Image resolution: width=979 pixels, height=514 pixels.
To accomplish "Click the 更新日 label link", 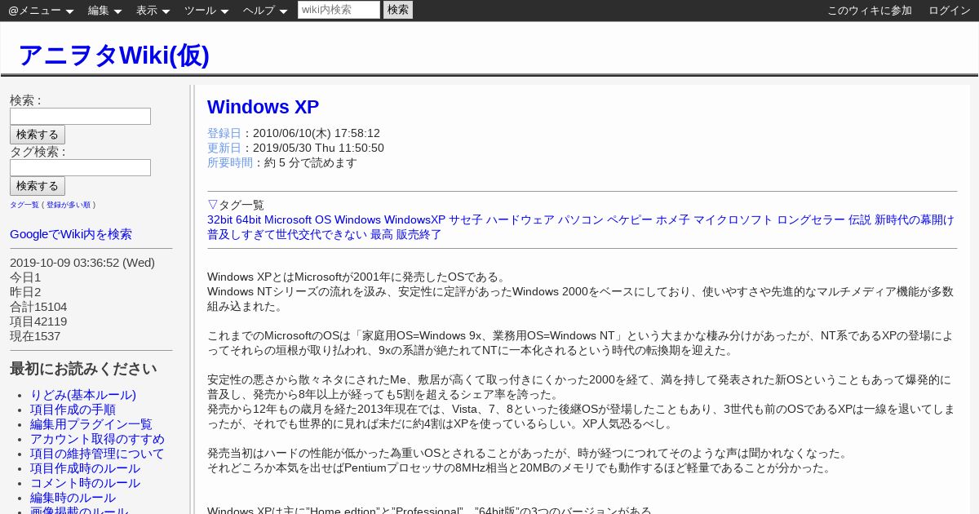I will (224, 148).
